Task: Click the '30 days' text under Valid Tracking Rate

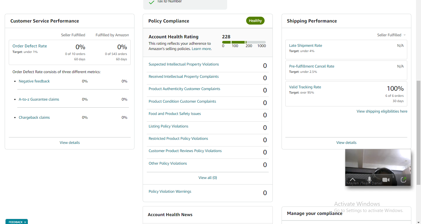Action: 398,101
